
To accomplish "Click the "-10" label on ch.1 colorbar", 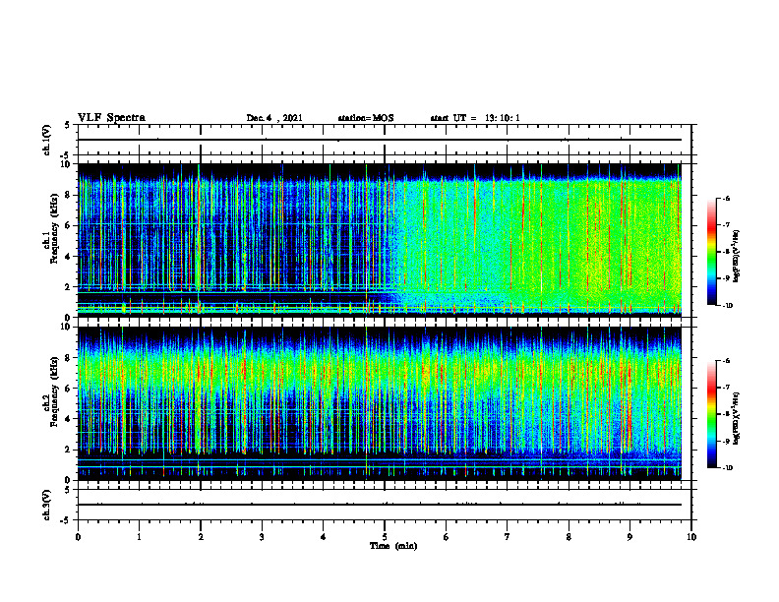I will pyautogui.click(x=727, y=306).
